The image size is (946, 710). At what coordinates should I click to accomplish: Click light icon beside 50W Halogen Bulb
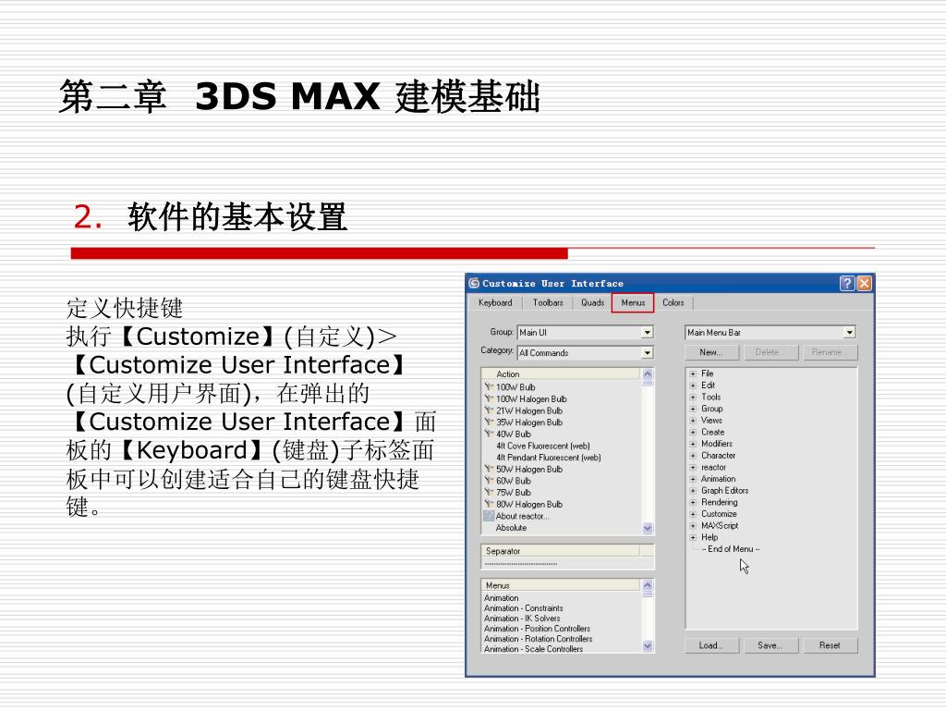(x=489, y=469)
